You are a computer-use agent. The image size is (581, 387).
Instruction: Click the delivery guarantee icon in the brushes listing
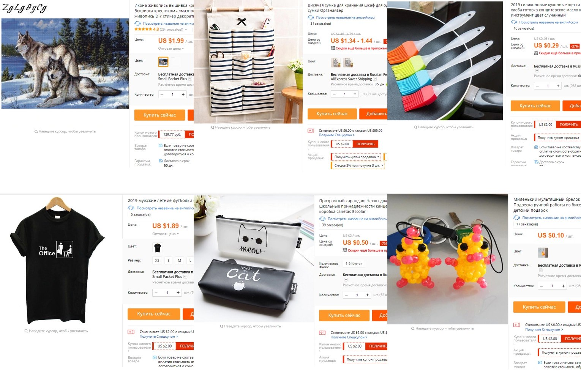click(x=536, y=162)
